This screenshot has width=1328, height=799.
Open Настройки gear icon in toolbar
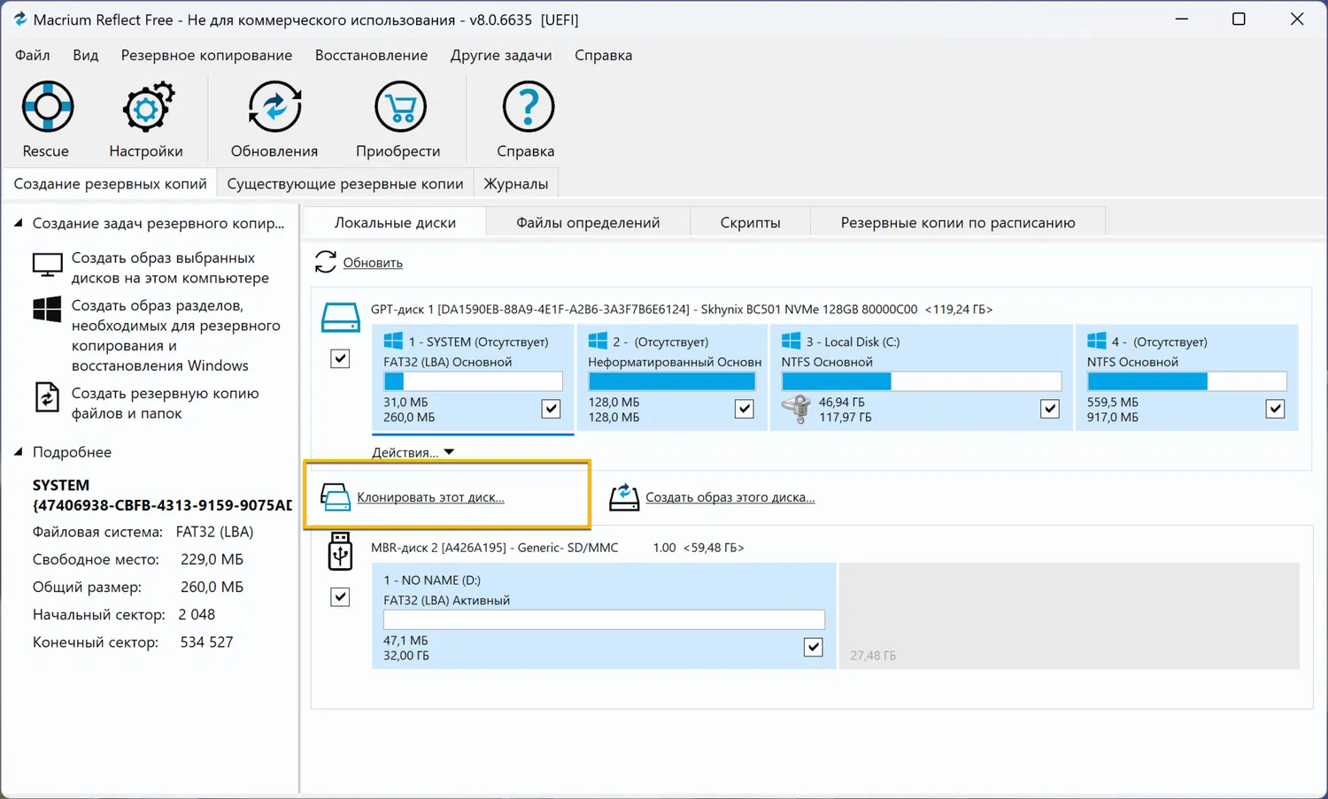[147, 107]
